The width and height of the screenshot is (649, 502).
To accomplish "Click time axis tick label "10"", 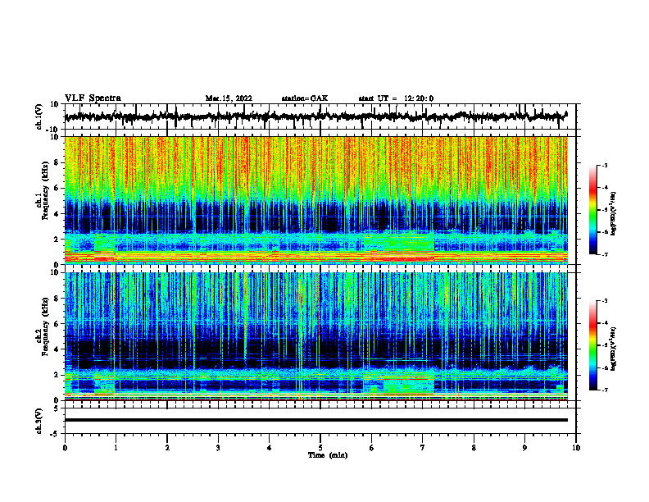I will click(576, 448).
